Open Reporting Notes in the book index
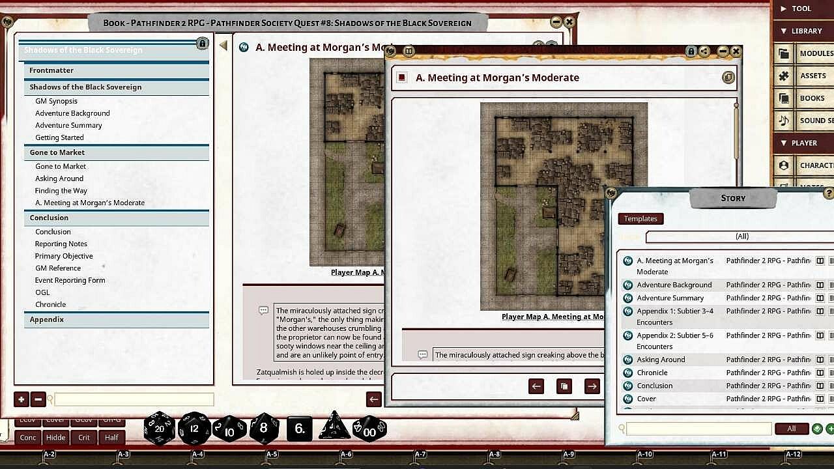The width and height of the screenshot is (834, 469). pyautogui.click(x=61, y=244)
